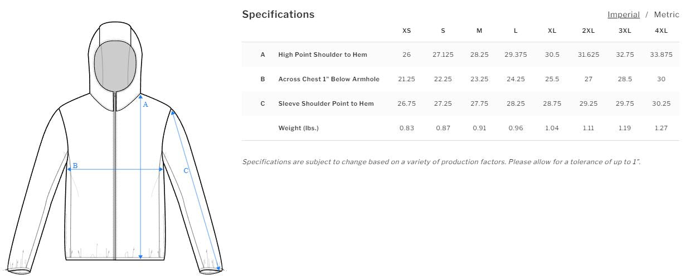Select the XS size column header

tap(407, 31)
